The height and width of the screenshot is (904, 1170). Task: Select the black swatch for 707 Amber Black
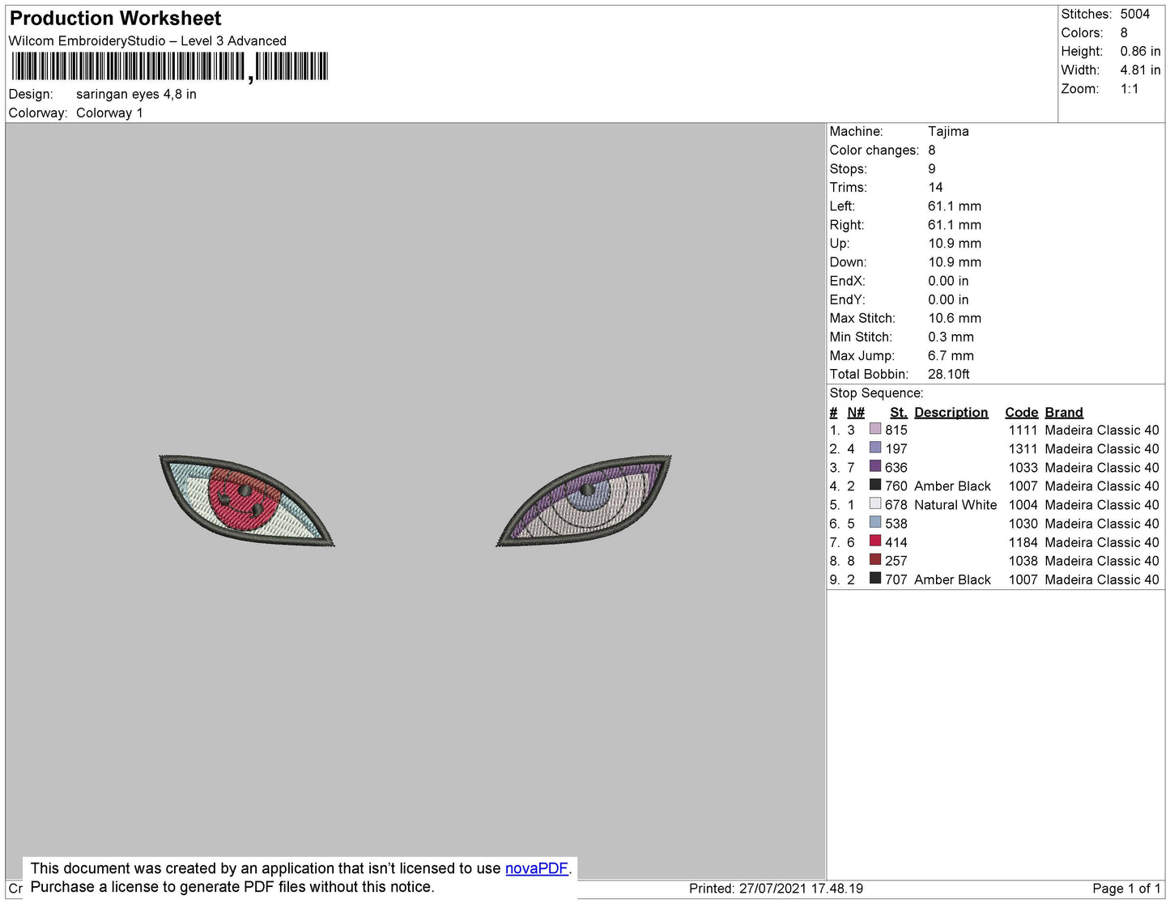coord(874,578)
